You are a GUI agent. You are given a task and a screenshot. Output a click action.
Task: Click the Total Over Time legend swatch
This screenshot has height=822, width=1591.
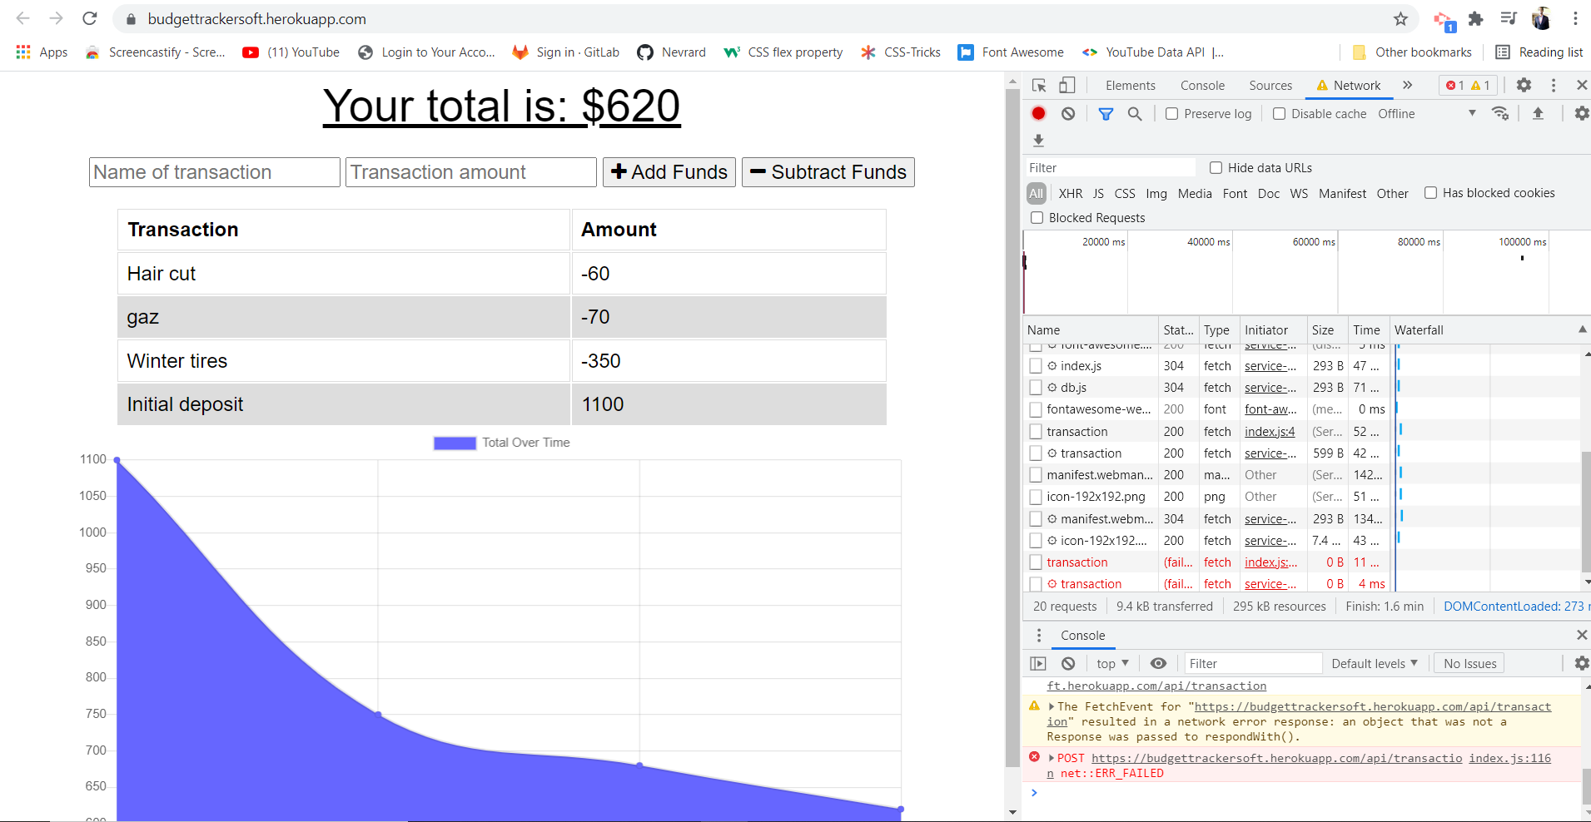pos(455,443)
